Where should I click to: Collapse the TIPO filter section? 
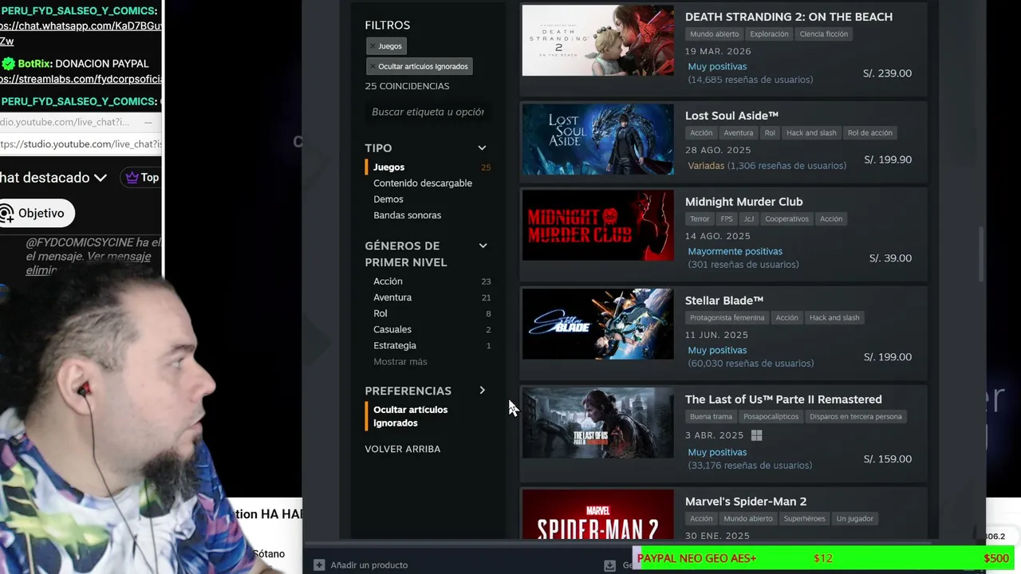click(482, 148)
